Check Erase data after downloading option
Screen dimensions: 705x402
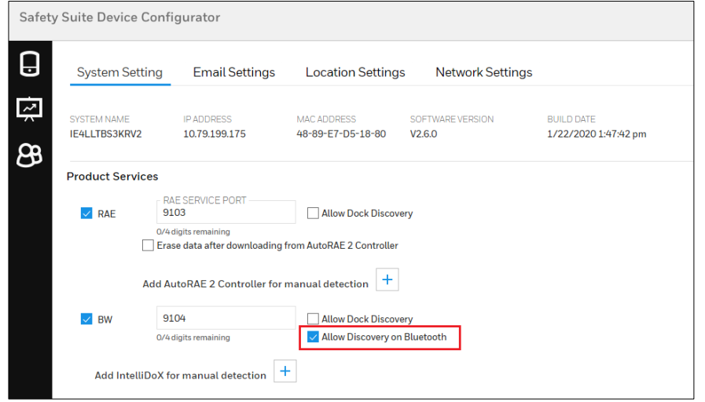(148, 246)
